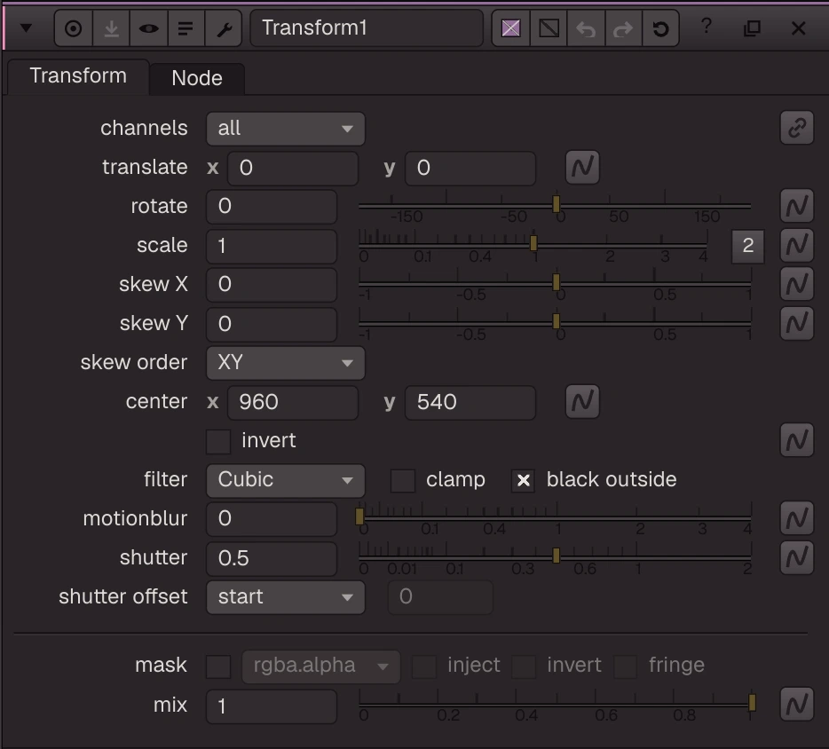Open animation menu for mix
Viewport: 829px width, 749px height.
[x=797, y=704]
